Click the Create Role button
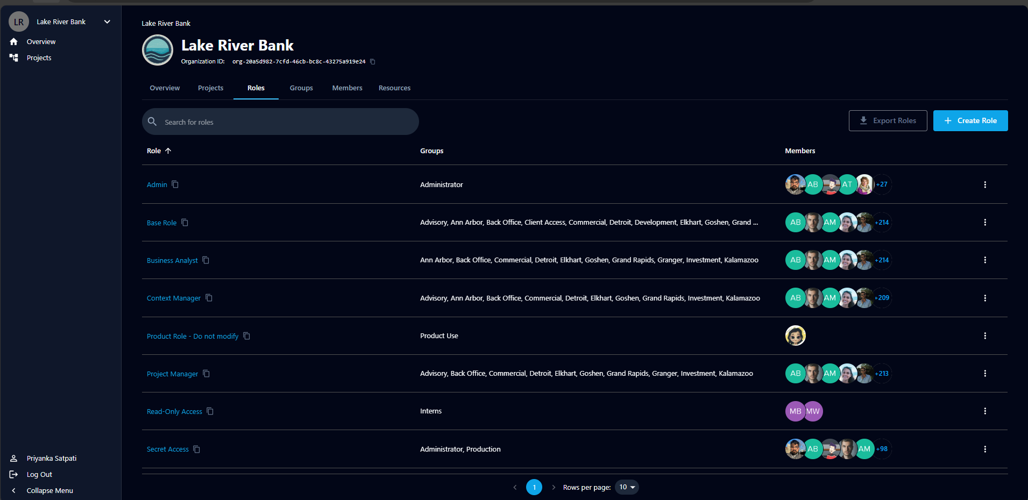 [970, 120]
